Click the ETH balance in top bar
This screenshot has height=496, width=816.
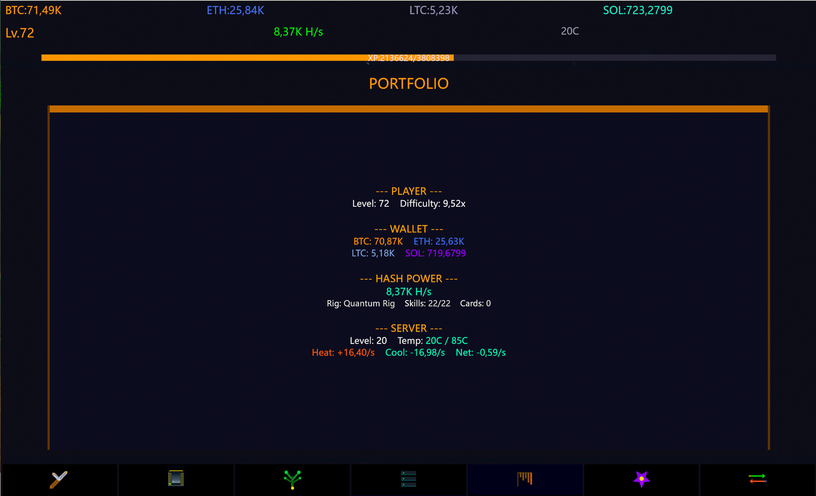click(235, 10)
